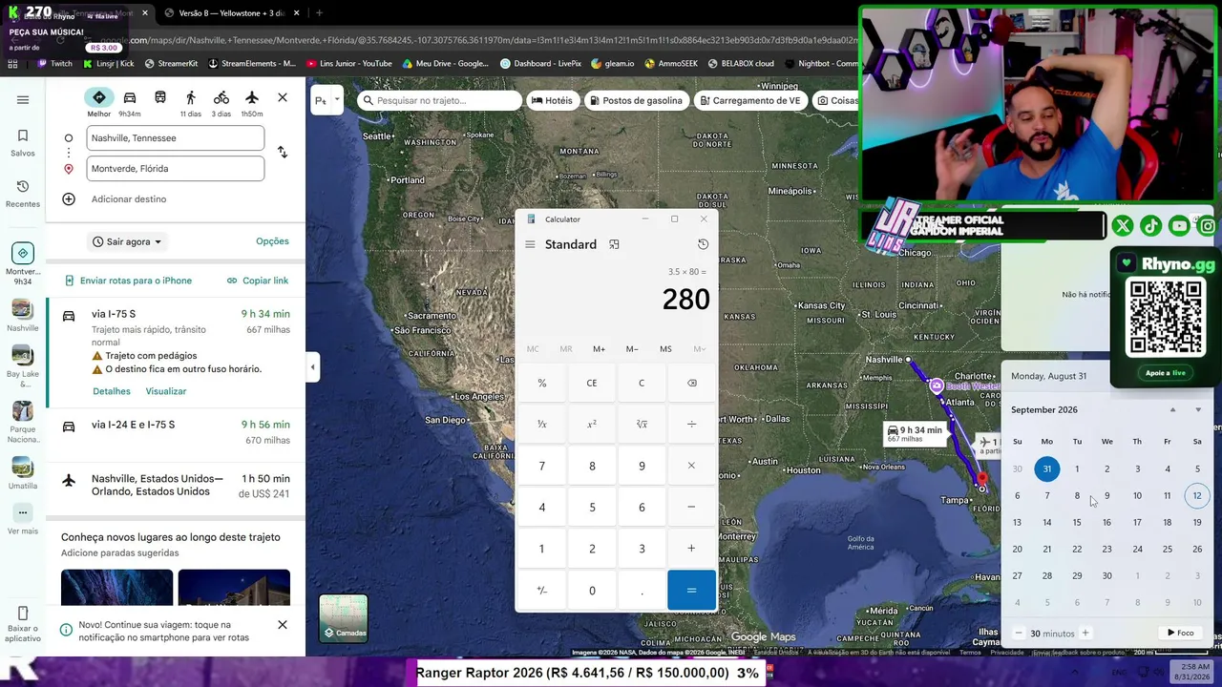Expand route Opções

pos(272,241)
